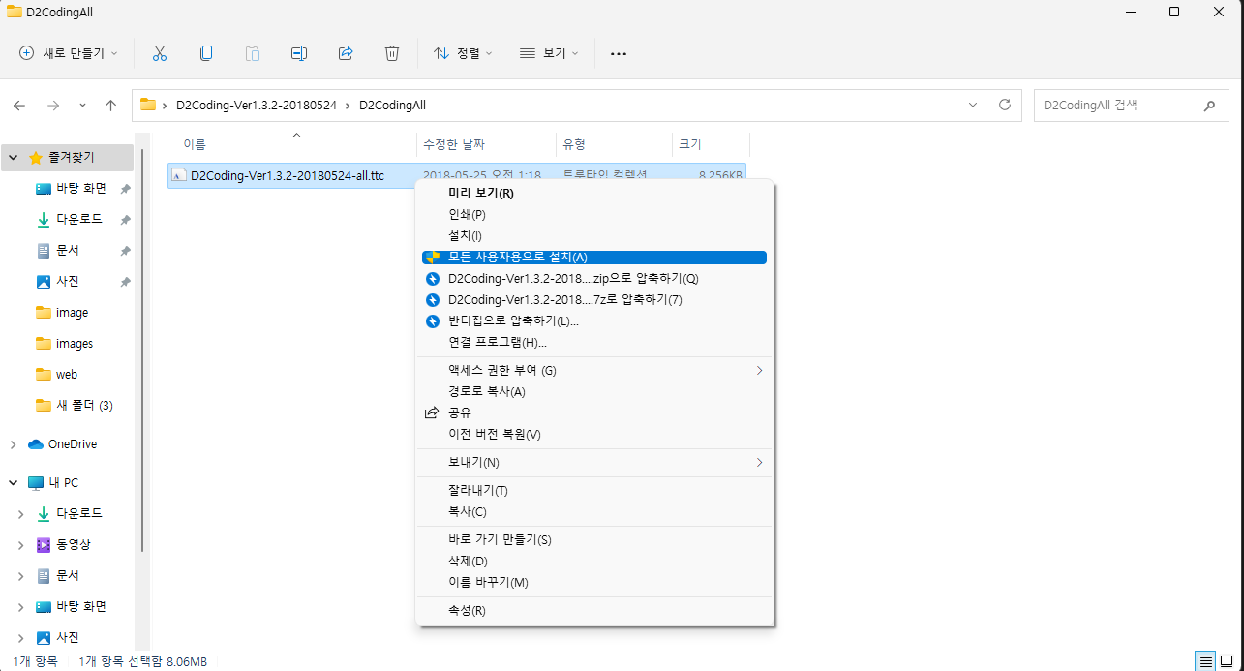This screenshot has height=671, width=1244.
Task: Open the web folder in sidebar
Action: click(67, 375)
